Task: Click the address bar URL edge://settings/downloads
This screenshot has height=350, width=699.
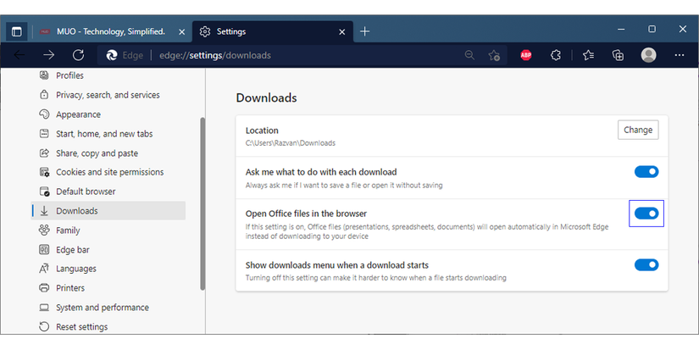Action: [x=215, y=55]
